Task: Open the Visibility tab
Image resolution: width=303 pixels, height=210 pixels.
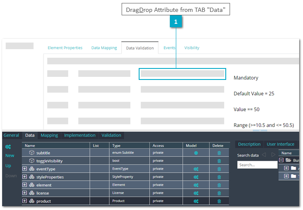Action: pyautogui.click(x=192, y=48)
